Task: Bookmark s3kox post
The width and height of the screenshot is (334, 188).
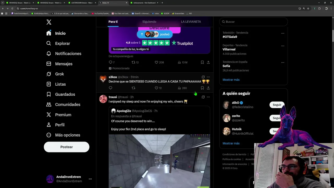Action: pos(202,88)
